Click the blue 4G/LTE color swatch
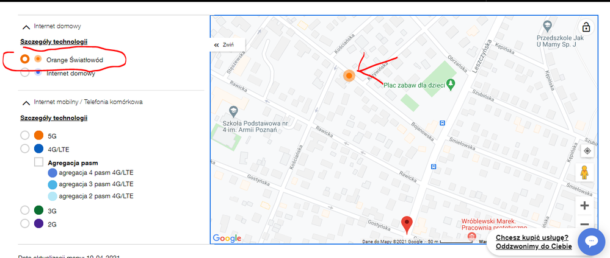This screenshot has width=610, height=258. [x=38, y=149]
